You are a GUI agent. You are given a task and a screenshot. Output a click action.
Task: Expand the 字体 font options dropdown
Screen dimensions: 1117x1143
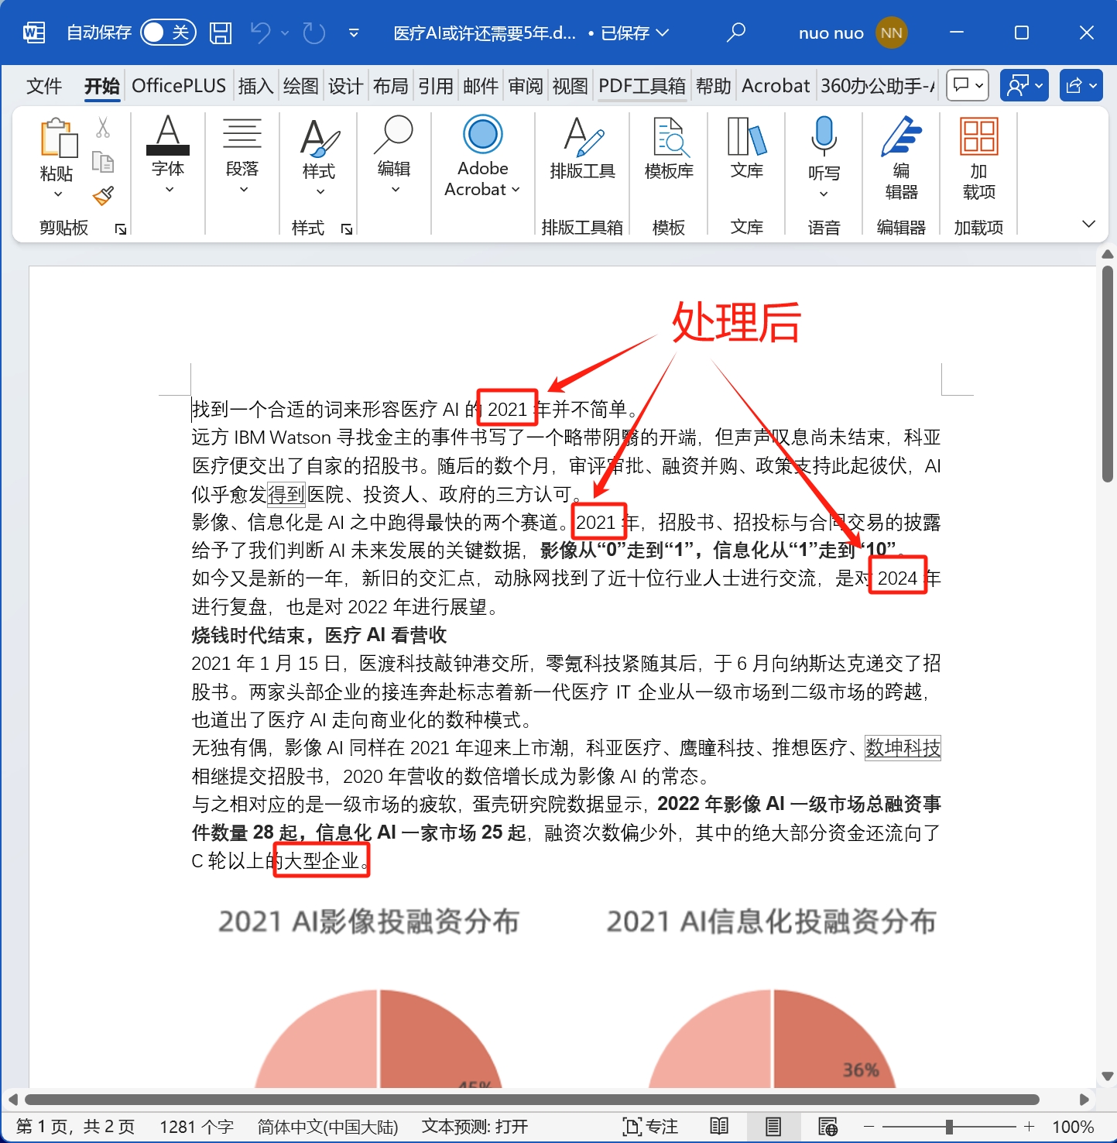coord(168,190)
